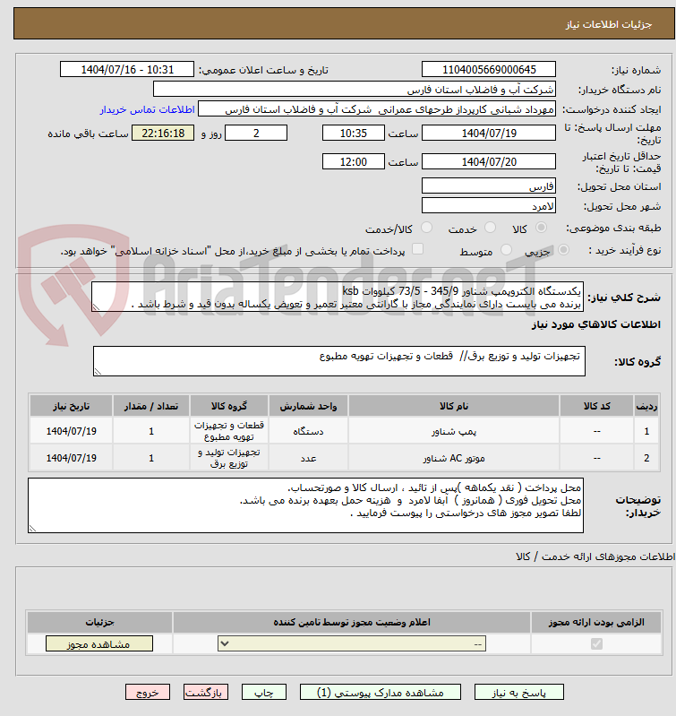Click the اعلام وضعیت مجوز column header
The image size is (676, 716).
point(352,623)
